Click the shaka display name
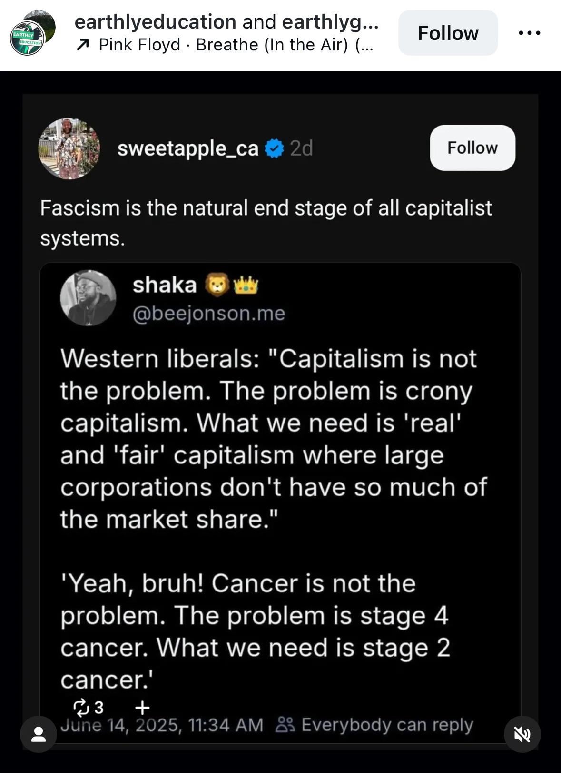 164,285
